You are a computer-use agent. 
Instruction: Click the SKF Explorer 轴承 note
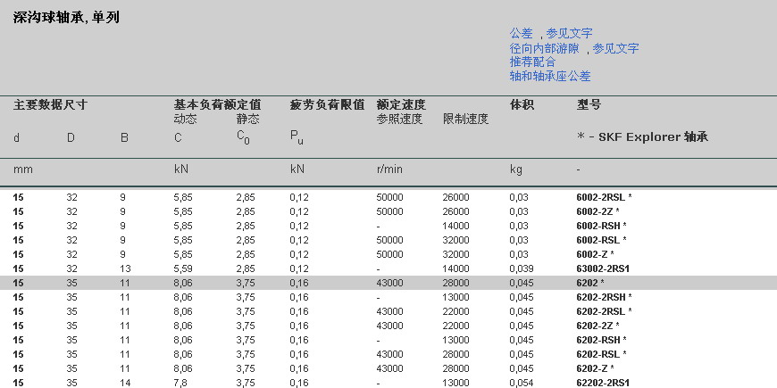tap(642, 137)
